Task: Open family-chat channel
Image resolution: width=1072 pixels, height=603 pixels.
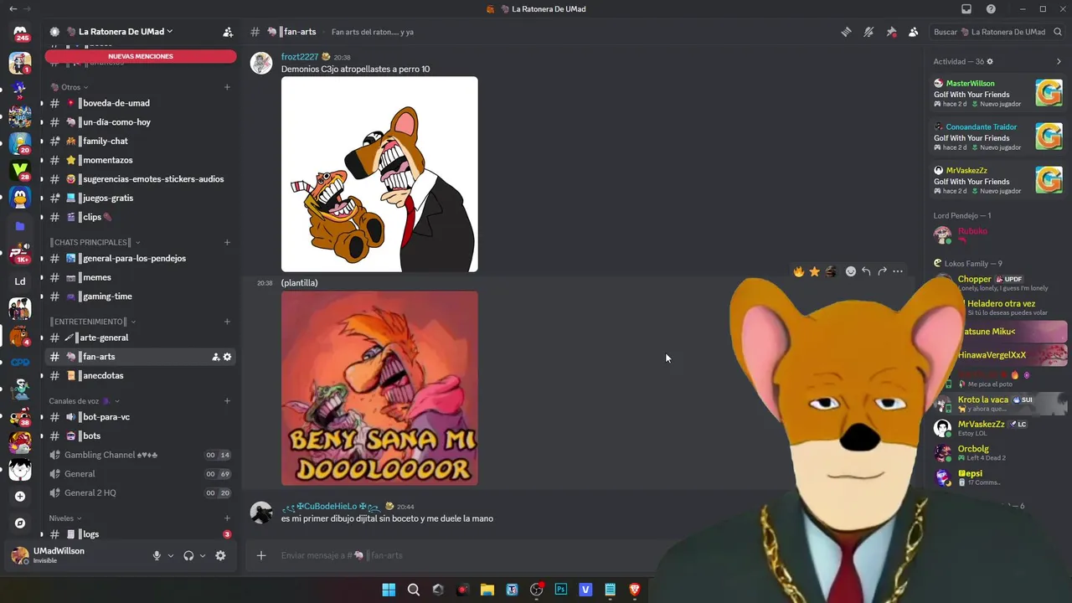Action: 141,141
